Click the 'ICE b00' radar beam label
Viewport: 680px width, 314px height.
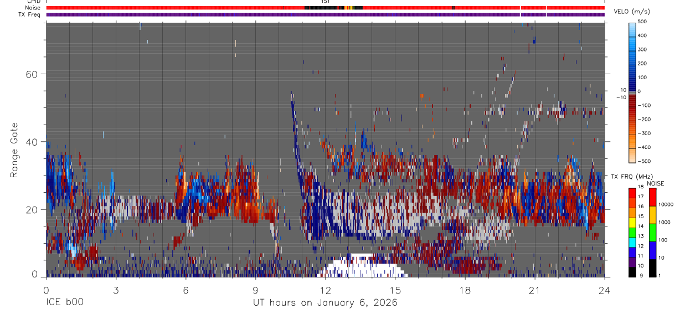point(65,303)
